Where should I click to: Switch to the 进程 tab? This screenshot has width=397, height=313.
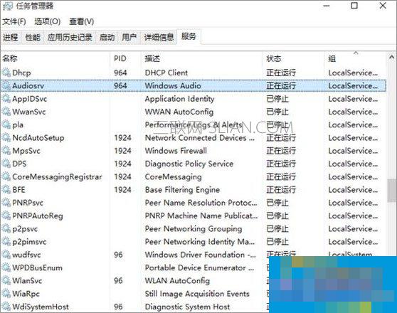[11, 38]
